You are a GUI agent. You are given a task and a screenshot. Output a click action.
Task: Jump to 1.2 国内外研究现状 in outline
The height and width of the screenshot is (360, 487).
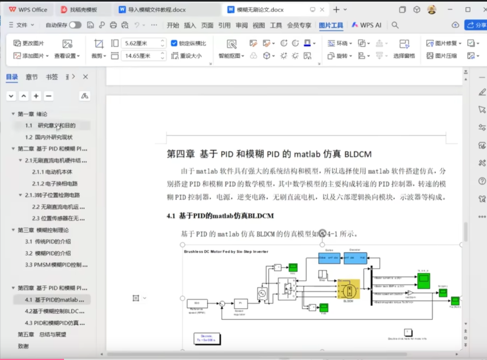coord(49,137)
